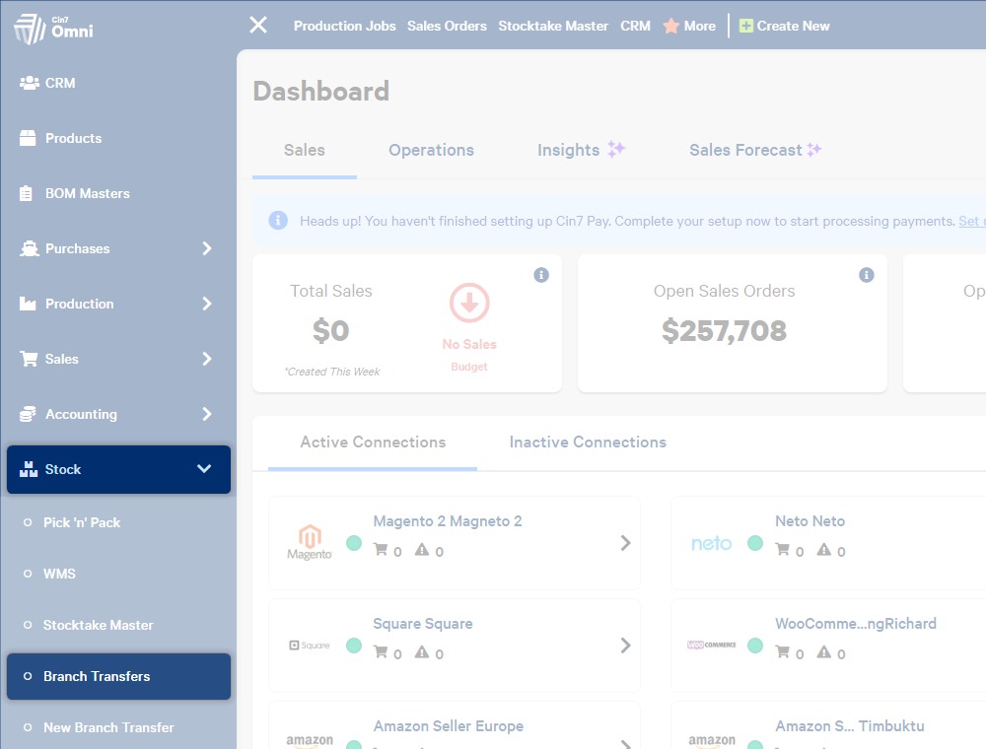The image size is (986, 749).
Task: Expand the Purchases submenu arrow
Action: coord(207,248)
